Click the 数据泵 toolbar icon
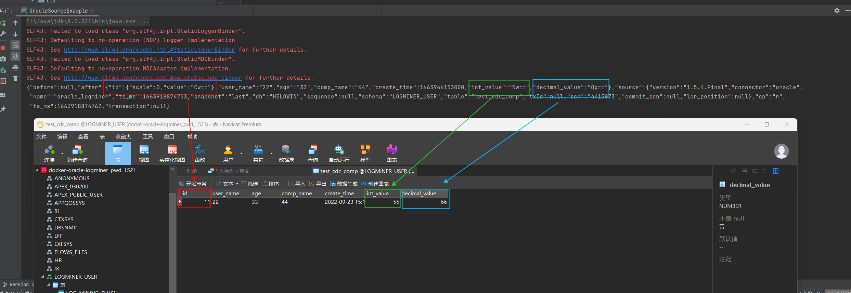 coord(286,154)
